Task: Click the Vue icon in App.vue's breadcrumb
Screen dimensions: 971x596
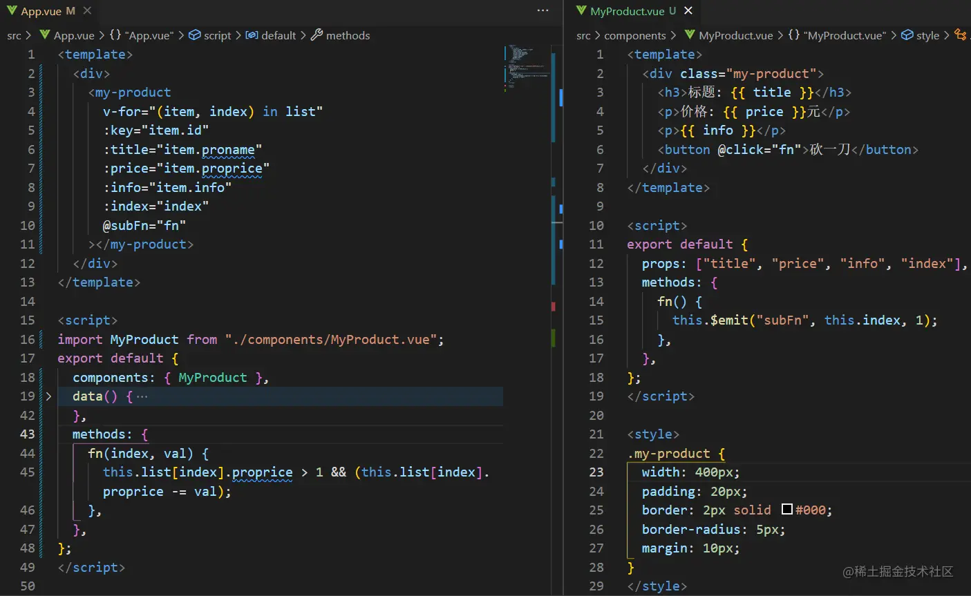Action: tap(45, 35)
